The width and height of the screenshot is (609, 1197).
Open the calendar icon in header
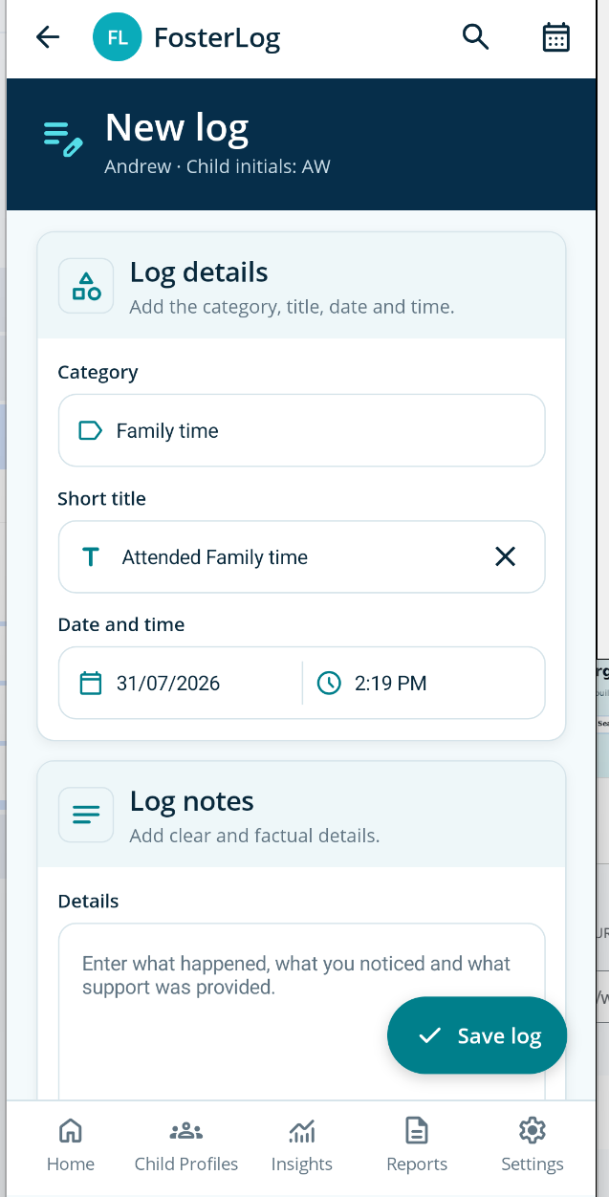(555, 37)
